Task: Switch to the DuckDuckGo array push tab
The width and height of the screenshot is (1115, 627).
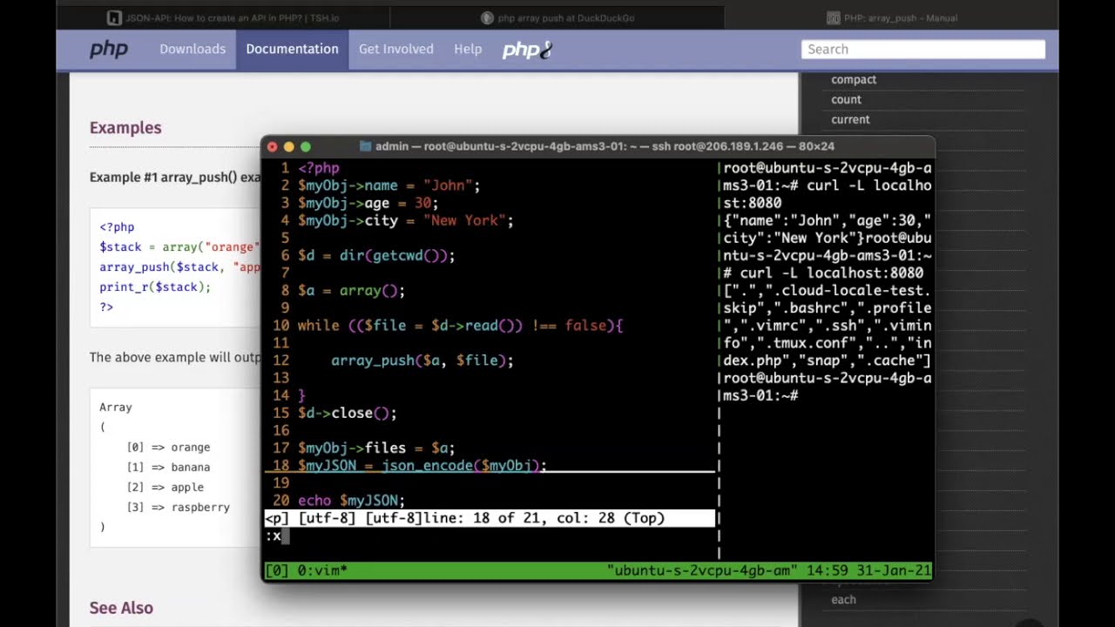Action: 559,17
